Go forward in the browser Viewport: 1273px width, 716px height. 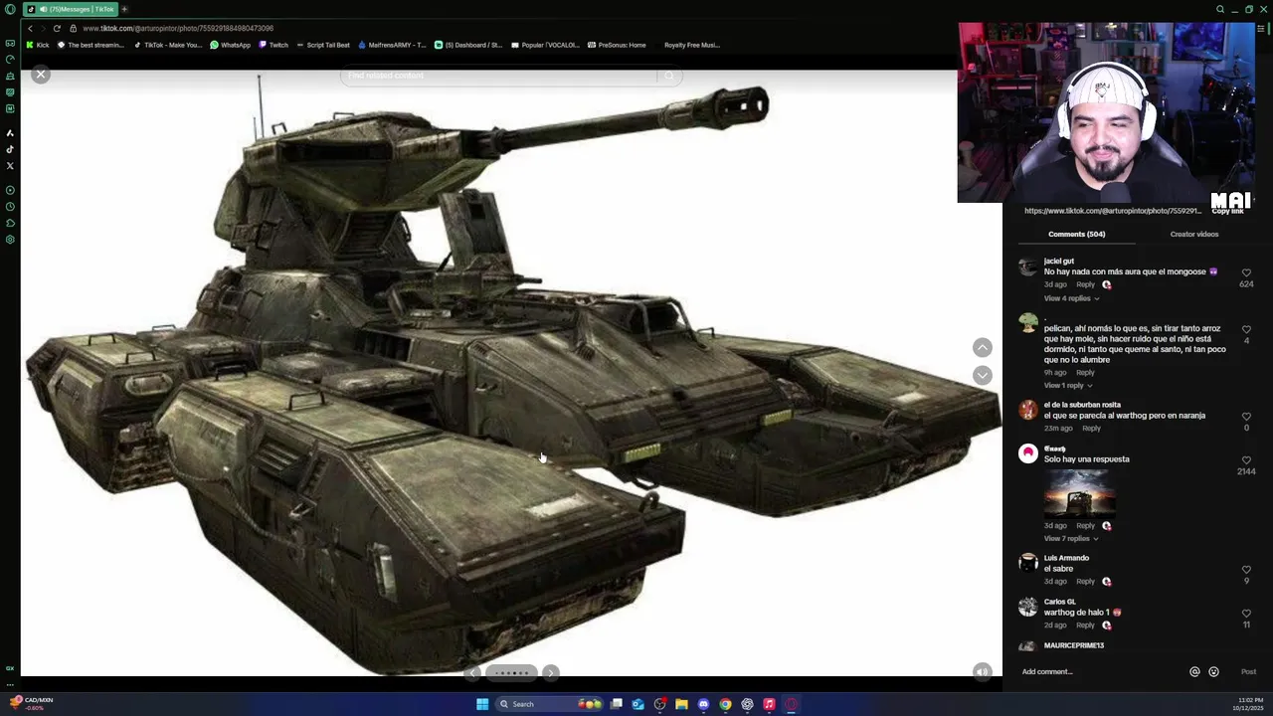tap(43, 28)
